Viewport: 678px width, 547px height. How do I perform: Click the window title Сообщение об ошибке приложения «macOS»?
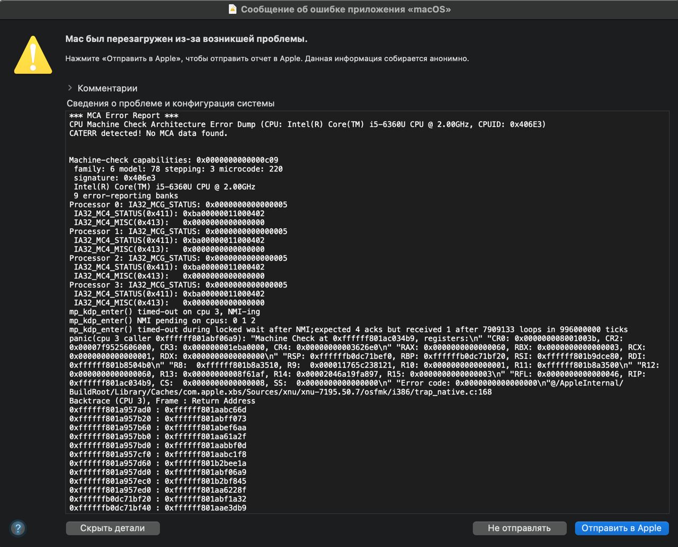346,10
